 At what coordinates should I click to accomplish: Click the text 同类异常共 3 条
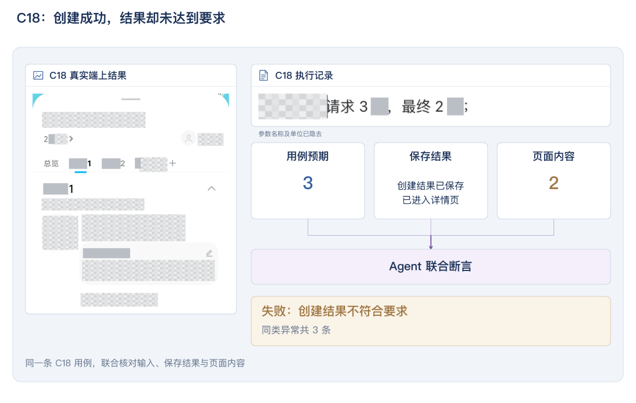(x=296, y=330)
